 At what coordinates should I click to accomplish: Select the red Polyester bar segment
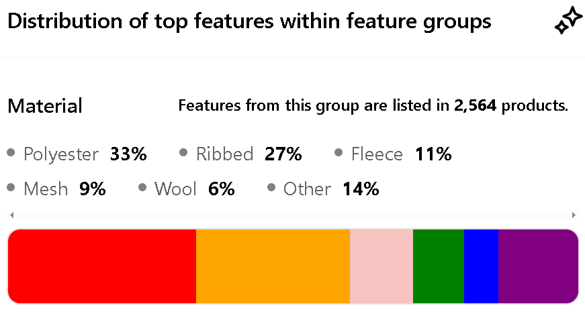(x=101, y=266)
